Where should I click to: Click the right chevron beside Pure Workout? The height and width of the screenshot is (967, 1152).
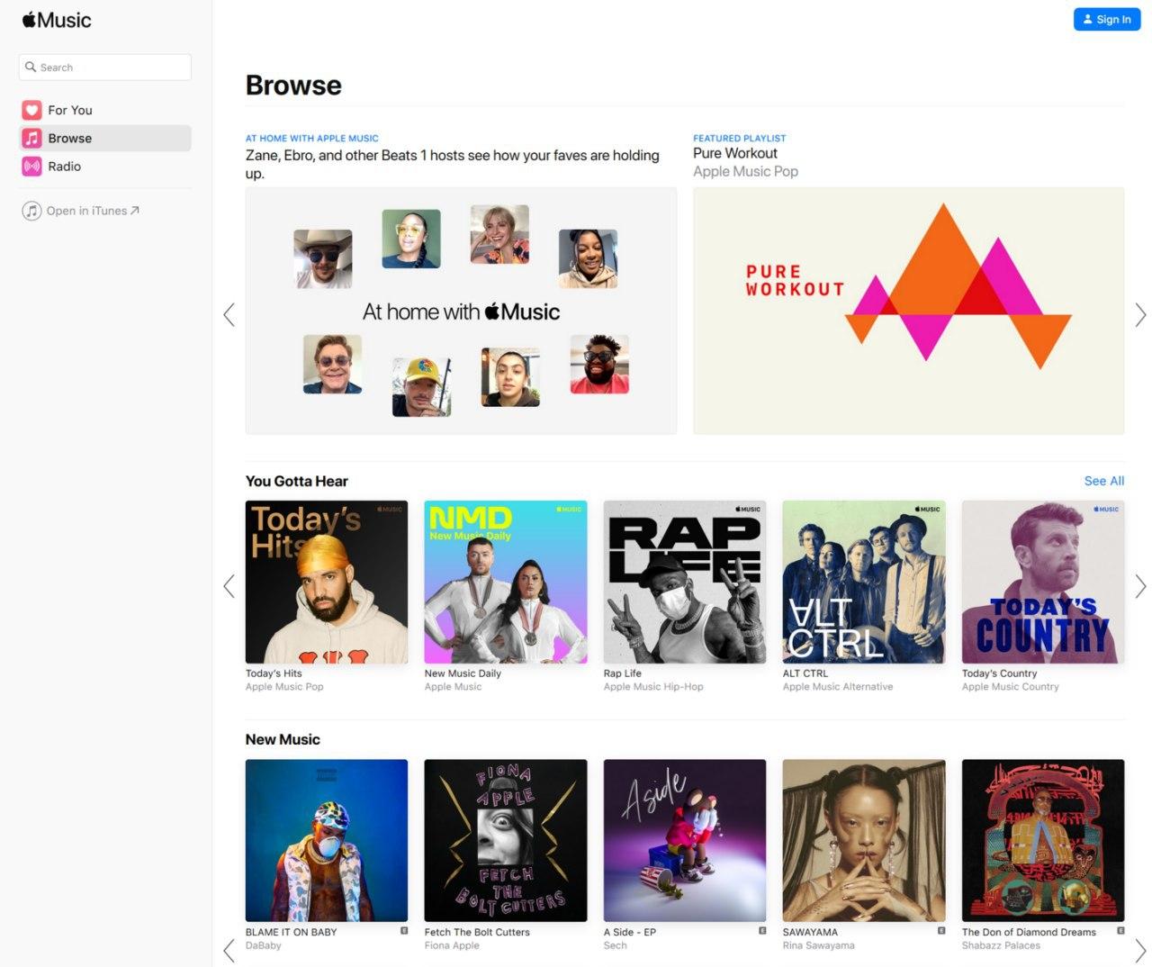pyautogui.click(x=1140, y=314)
